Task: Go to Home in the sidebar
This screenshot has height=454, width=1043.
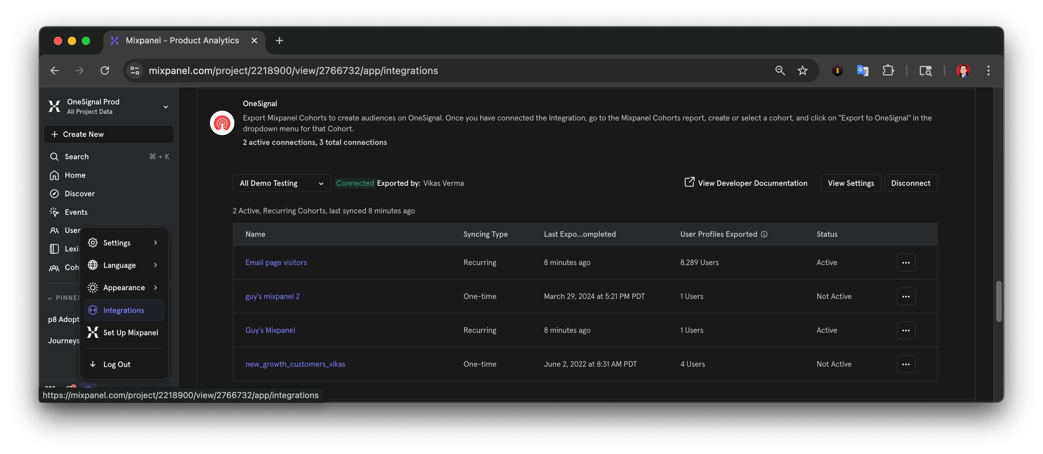Action: pos(75,175)
